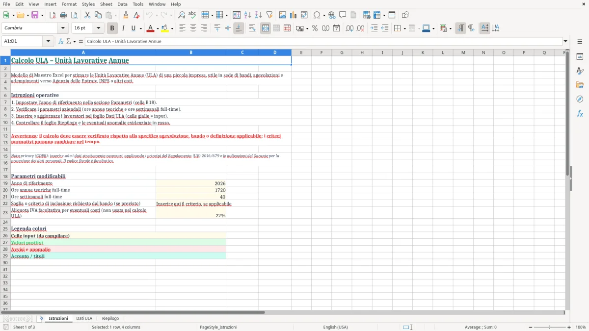589x331 pixels.
Task: Open sidebar Gallery deck
Action: tap(580, 85)
